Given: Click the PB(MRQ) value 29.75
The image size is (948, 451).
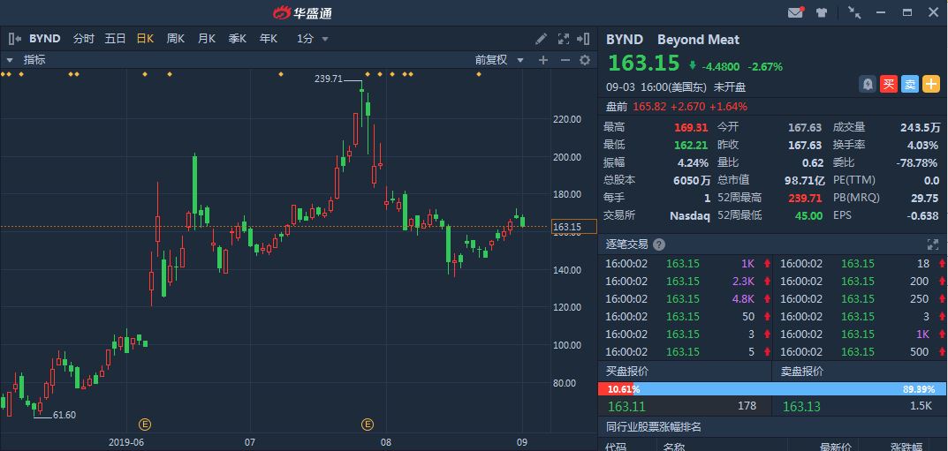Looking at the screenshot, I should 924,198.
